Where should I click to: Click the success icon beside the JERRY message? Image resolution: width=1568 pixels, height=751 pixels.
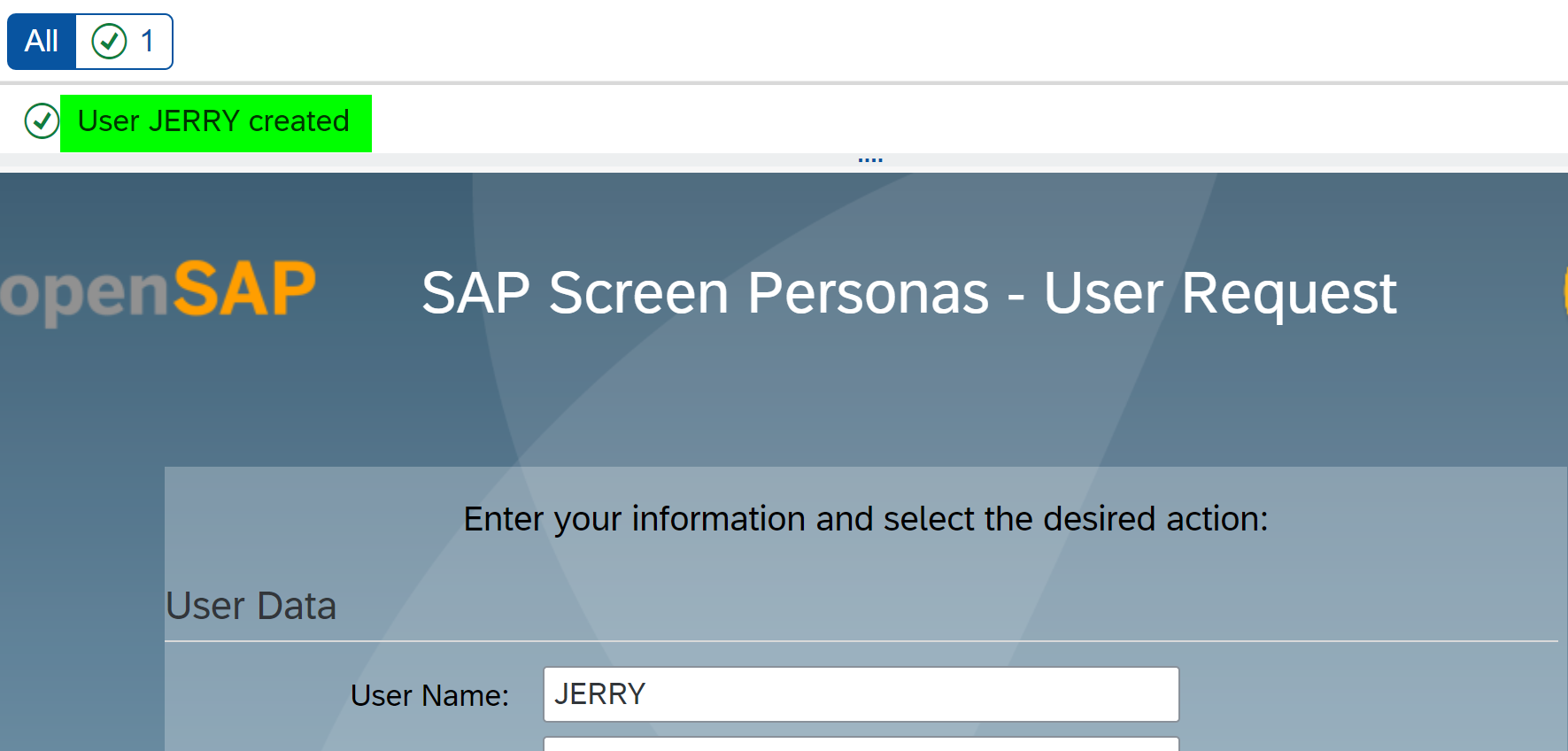pyautogui.click(x=42, y=121)
